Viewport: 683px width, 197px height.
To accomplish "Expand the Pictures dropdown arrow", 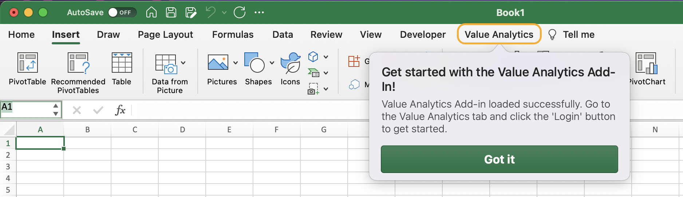I will pos(236,63).
